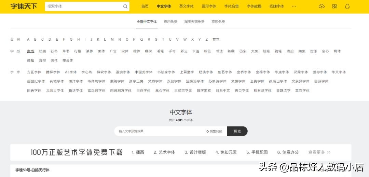Viewport: 369px width, 177px height.
Task: Select 其它 in the 首拼 row
Action: pos(216,40)
